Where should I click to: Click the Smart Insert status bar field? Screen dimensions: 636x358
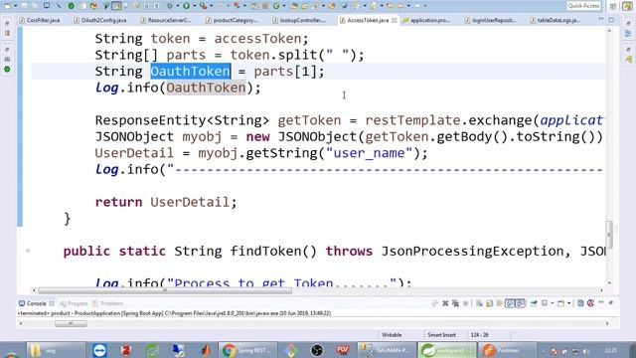[x=441, y=335]
